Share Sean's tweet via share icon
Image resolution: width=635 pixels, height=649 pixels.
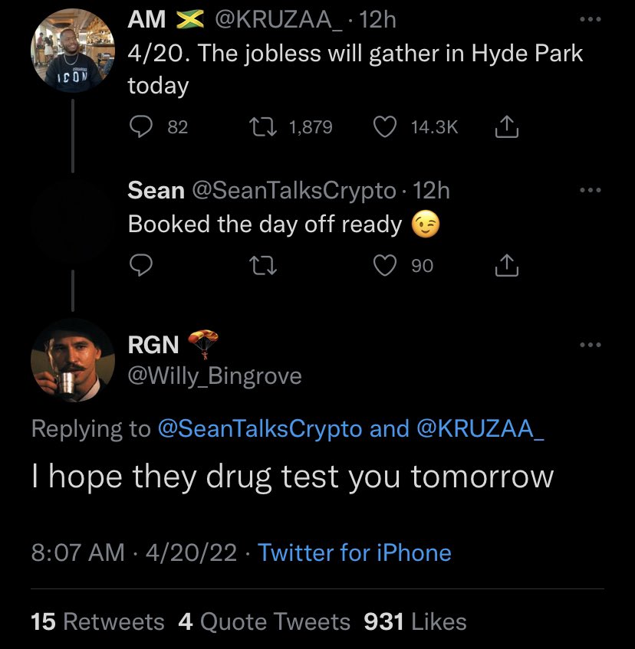pyautogui.click(x=507, y=265)
